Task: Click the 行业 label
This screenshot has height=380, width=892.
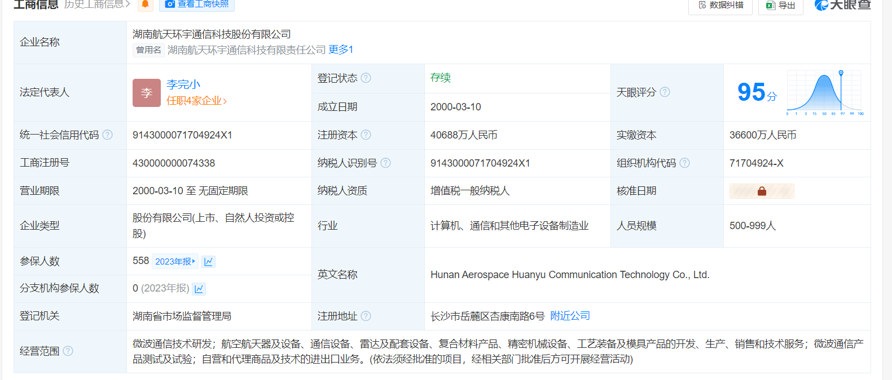Action: (328, 226)
